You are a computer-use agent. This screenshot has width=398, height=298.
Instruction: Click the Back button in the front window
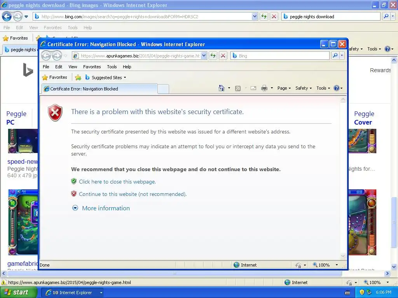[46, 56]
